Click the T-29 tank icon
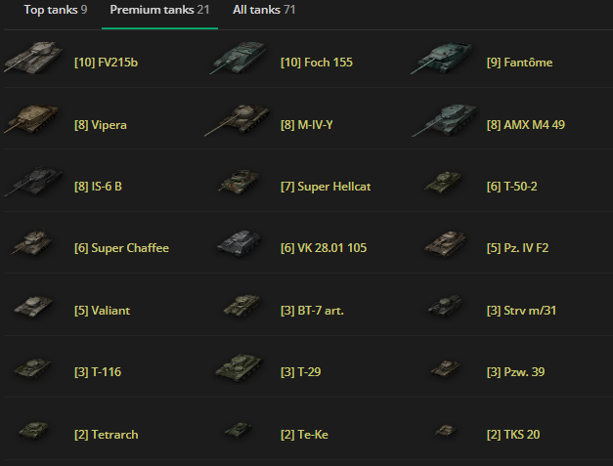613x466 pixels. (240, 367)
